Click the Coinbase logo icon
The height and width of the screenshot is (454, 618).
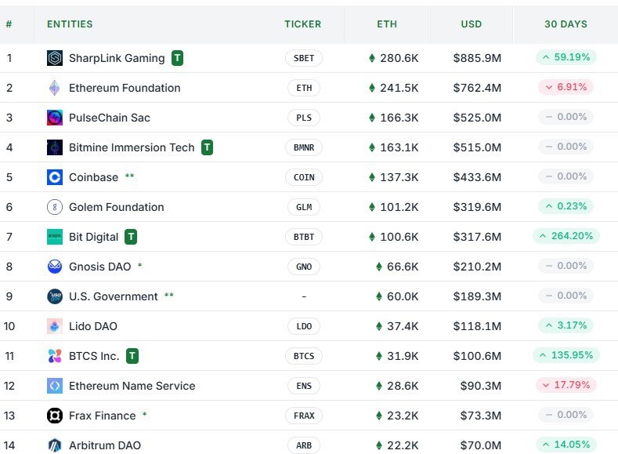pyautogui.click(x=55, y=177)
